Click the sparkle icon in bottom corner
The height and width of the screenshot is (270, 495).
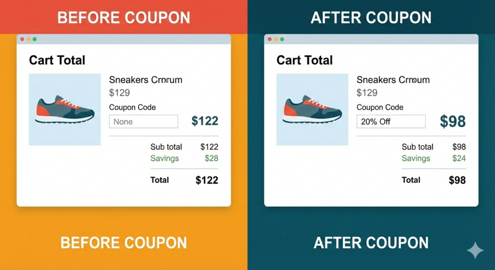pyautogui.click(x=475, y=251)
